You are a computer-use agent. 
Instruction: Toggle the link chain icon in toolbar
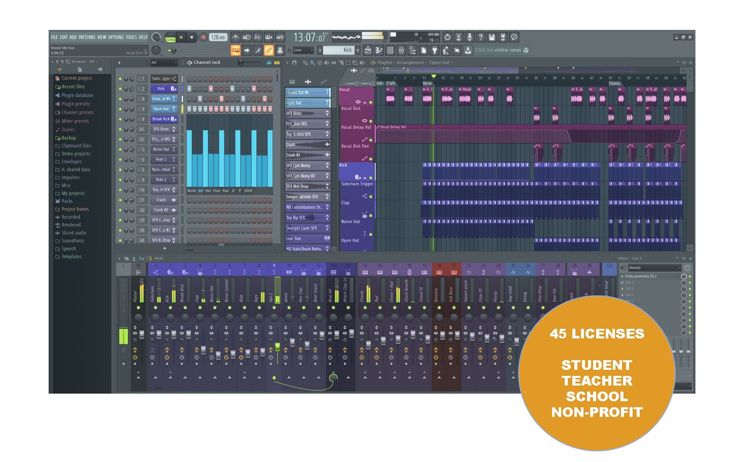269,50
